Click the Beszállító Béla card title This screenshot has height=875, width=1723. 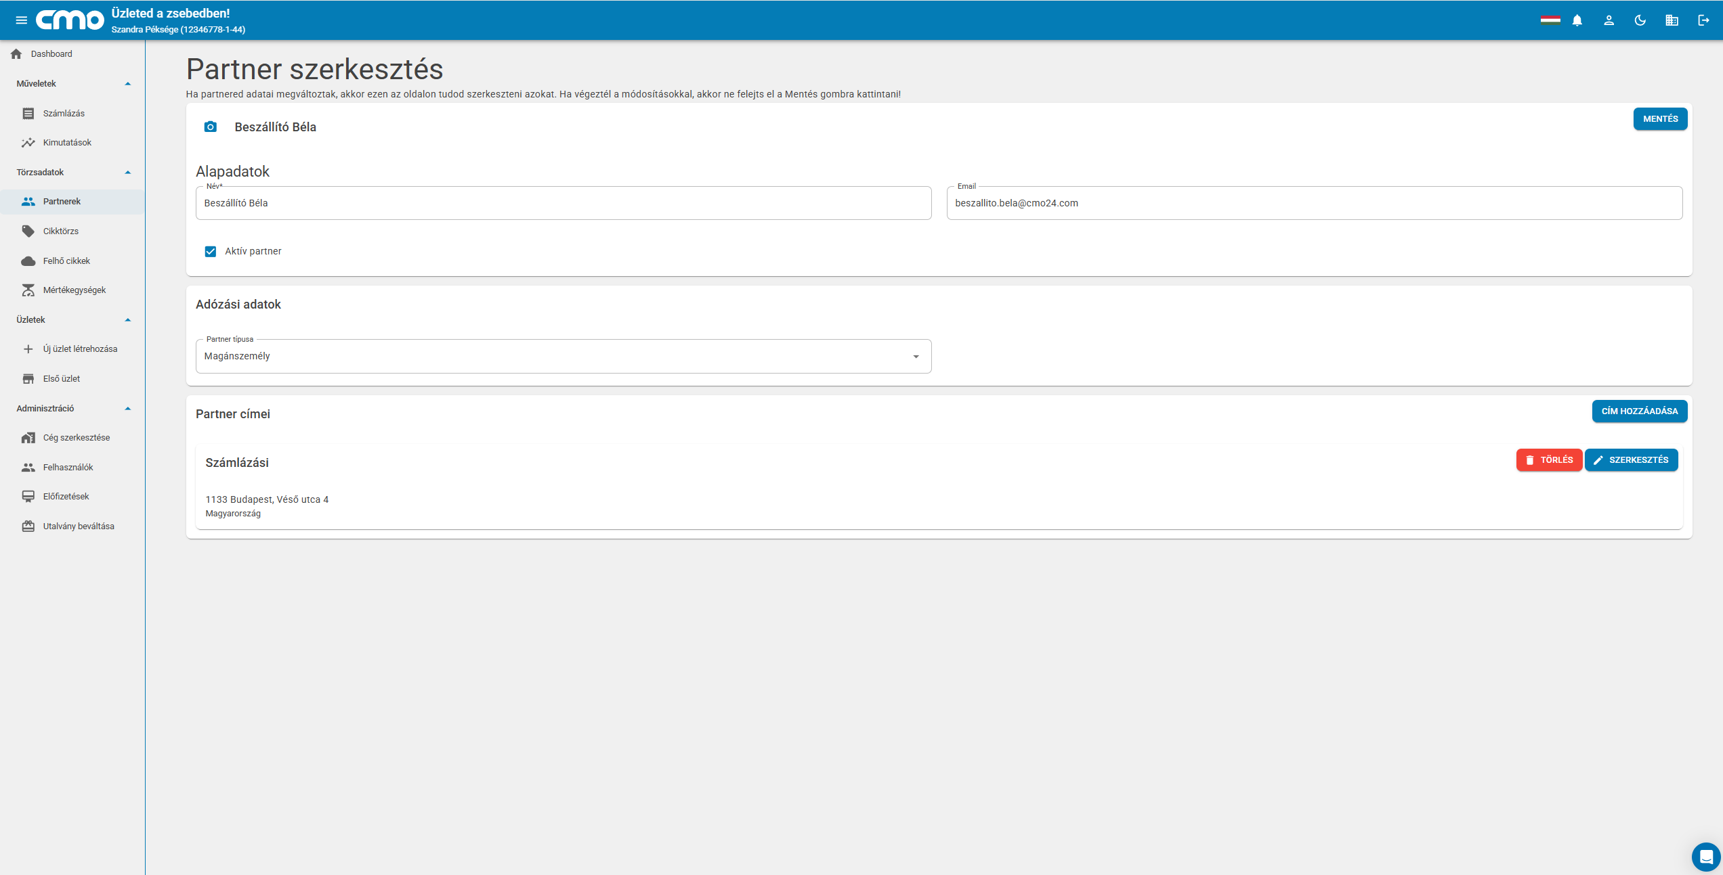[275, 127]
